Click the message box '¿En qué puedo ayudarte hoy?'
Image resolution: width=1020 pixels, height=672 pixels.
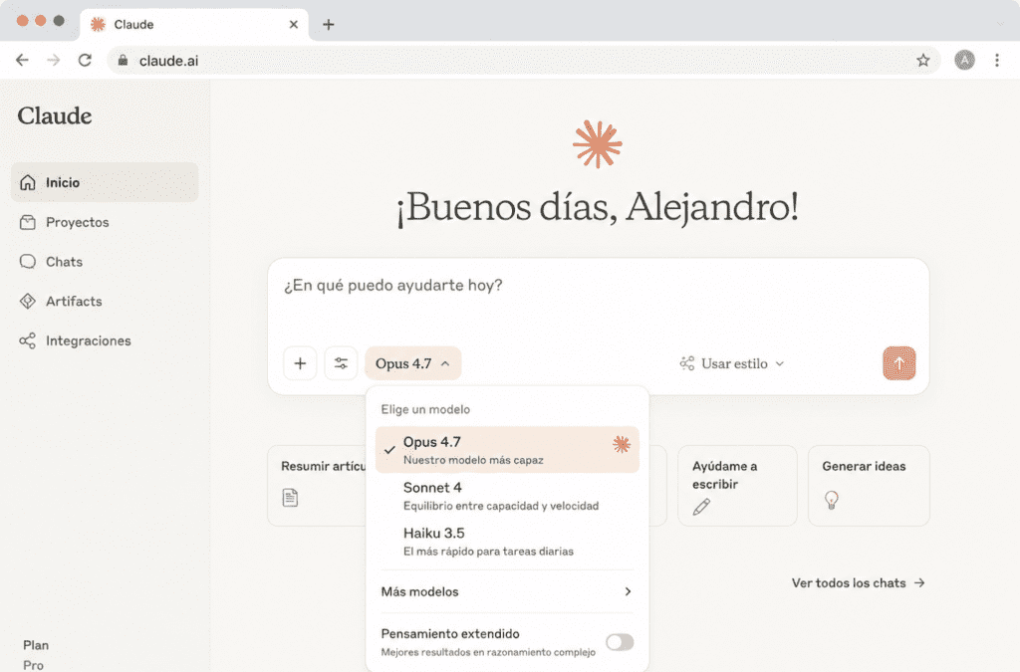pyautogui.click(x=598, y=286)
